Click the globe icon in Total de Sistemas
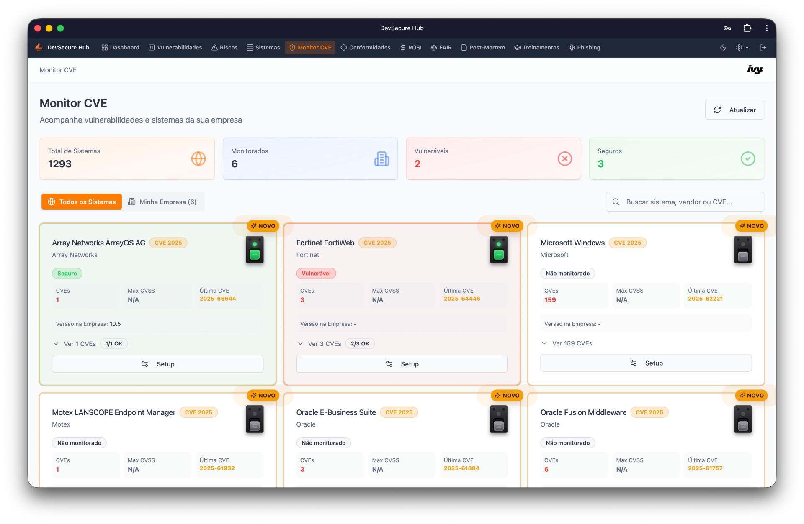 [198, 159]
